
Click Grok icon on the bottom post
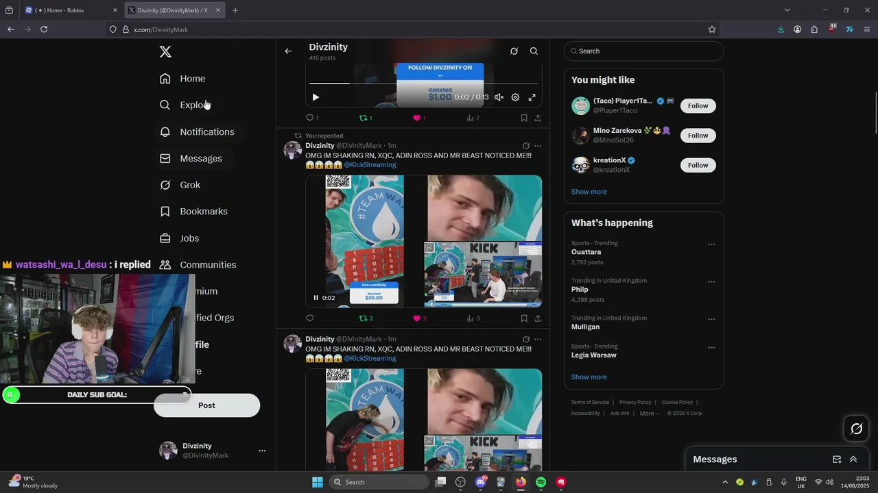526,339
